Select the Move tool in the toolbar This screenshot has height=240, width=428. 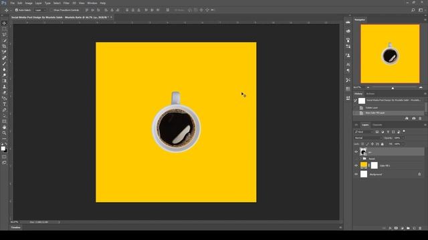coord(4,23)
